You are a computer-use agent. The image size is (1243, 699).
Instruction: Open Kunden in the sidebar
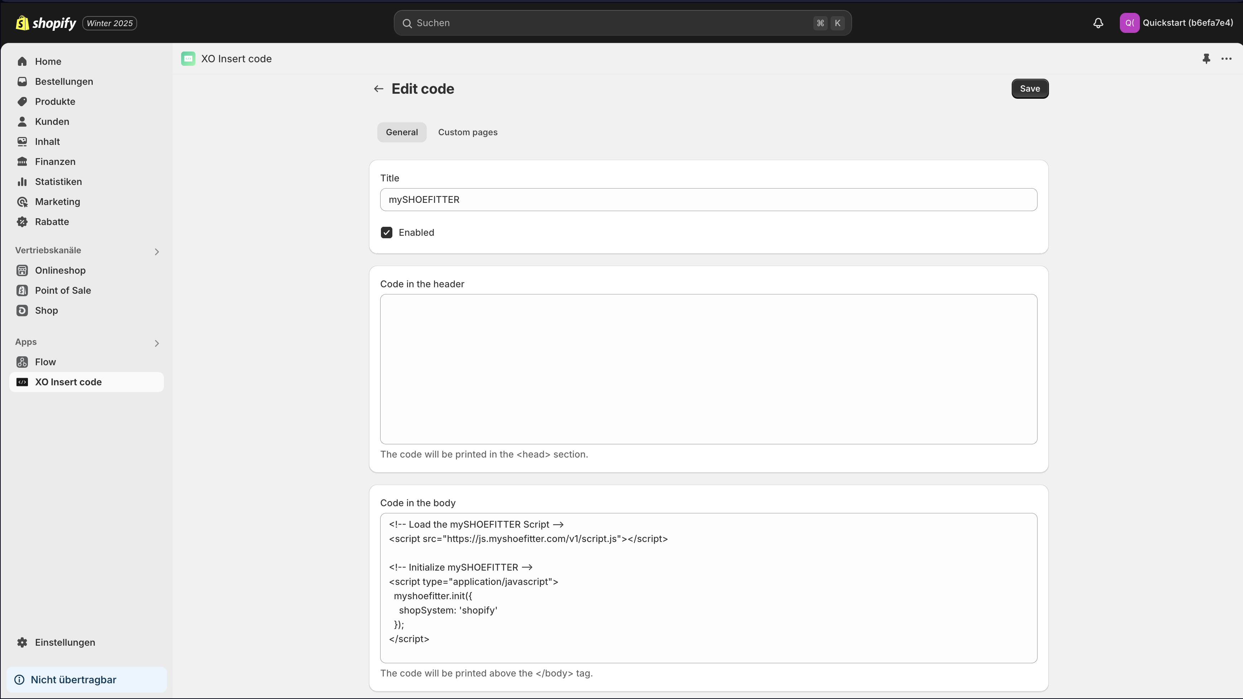coord(86,122)
